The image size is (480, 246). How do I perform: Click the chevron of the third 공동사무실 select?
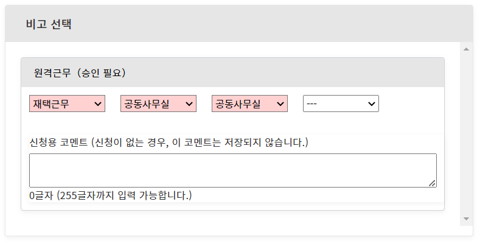(x=280, y=104)
